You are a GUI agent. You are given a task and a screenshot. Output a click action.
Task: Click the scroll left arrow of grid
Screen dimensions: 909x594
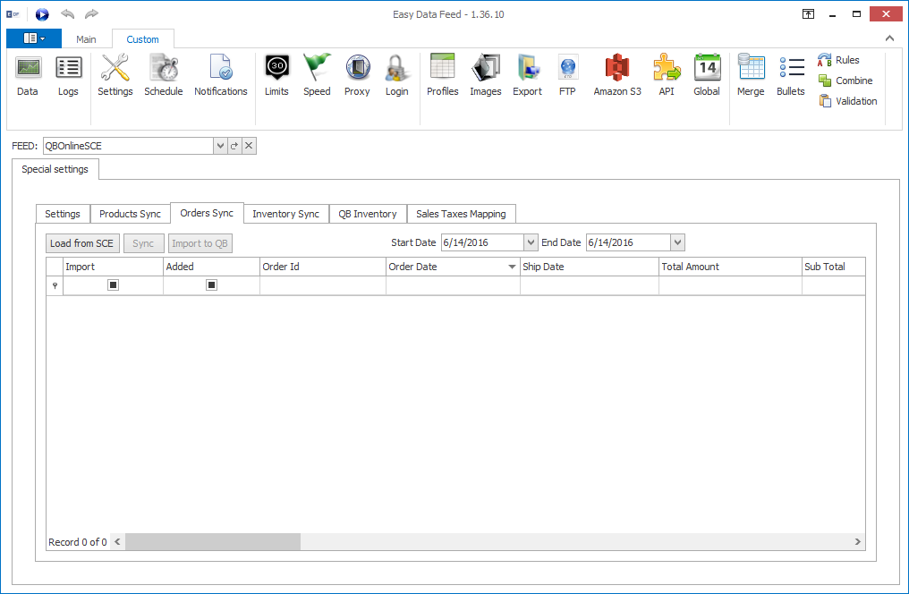click(x=118, y=542)
